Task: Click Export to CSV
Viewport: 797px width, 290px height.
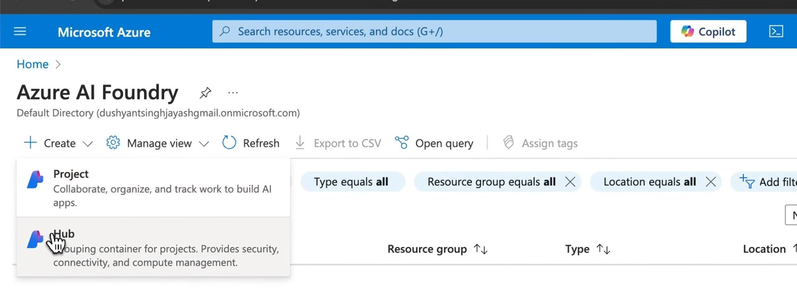Action: click(x=338, y=143)
